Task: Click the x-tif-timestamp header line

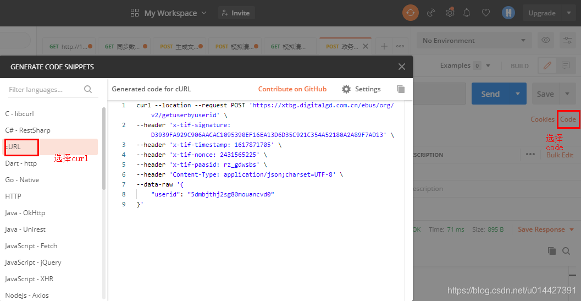Action: pos(209,145)
